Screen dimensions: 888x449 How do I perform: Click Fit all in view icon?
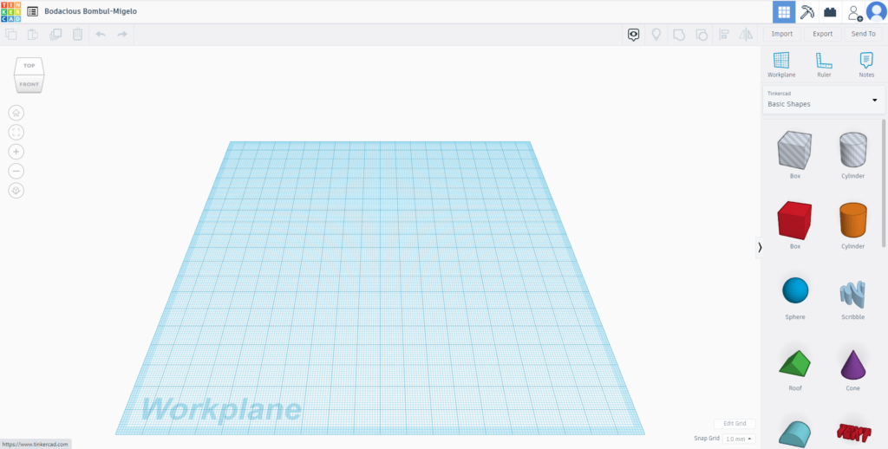click(16, 132)
